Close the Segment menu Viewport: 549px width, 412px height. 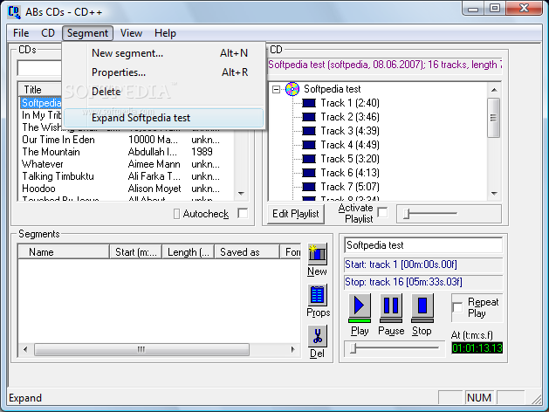point(87,33)
